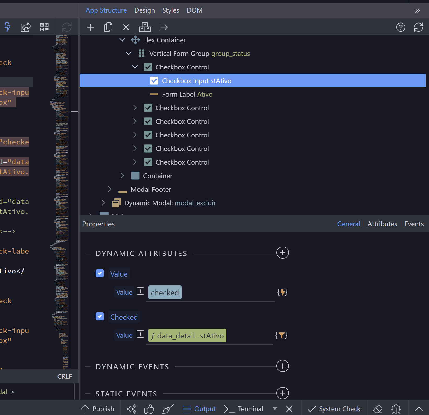
Task: Expand the fourth Checkbox Control node
Action: coord(135,135)
